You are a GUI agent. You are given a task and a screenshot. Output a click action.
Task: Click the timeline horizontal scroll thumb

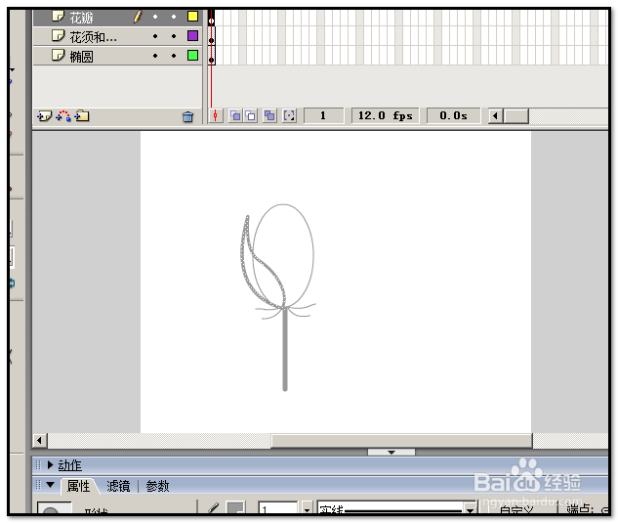516,116
